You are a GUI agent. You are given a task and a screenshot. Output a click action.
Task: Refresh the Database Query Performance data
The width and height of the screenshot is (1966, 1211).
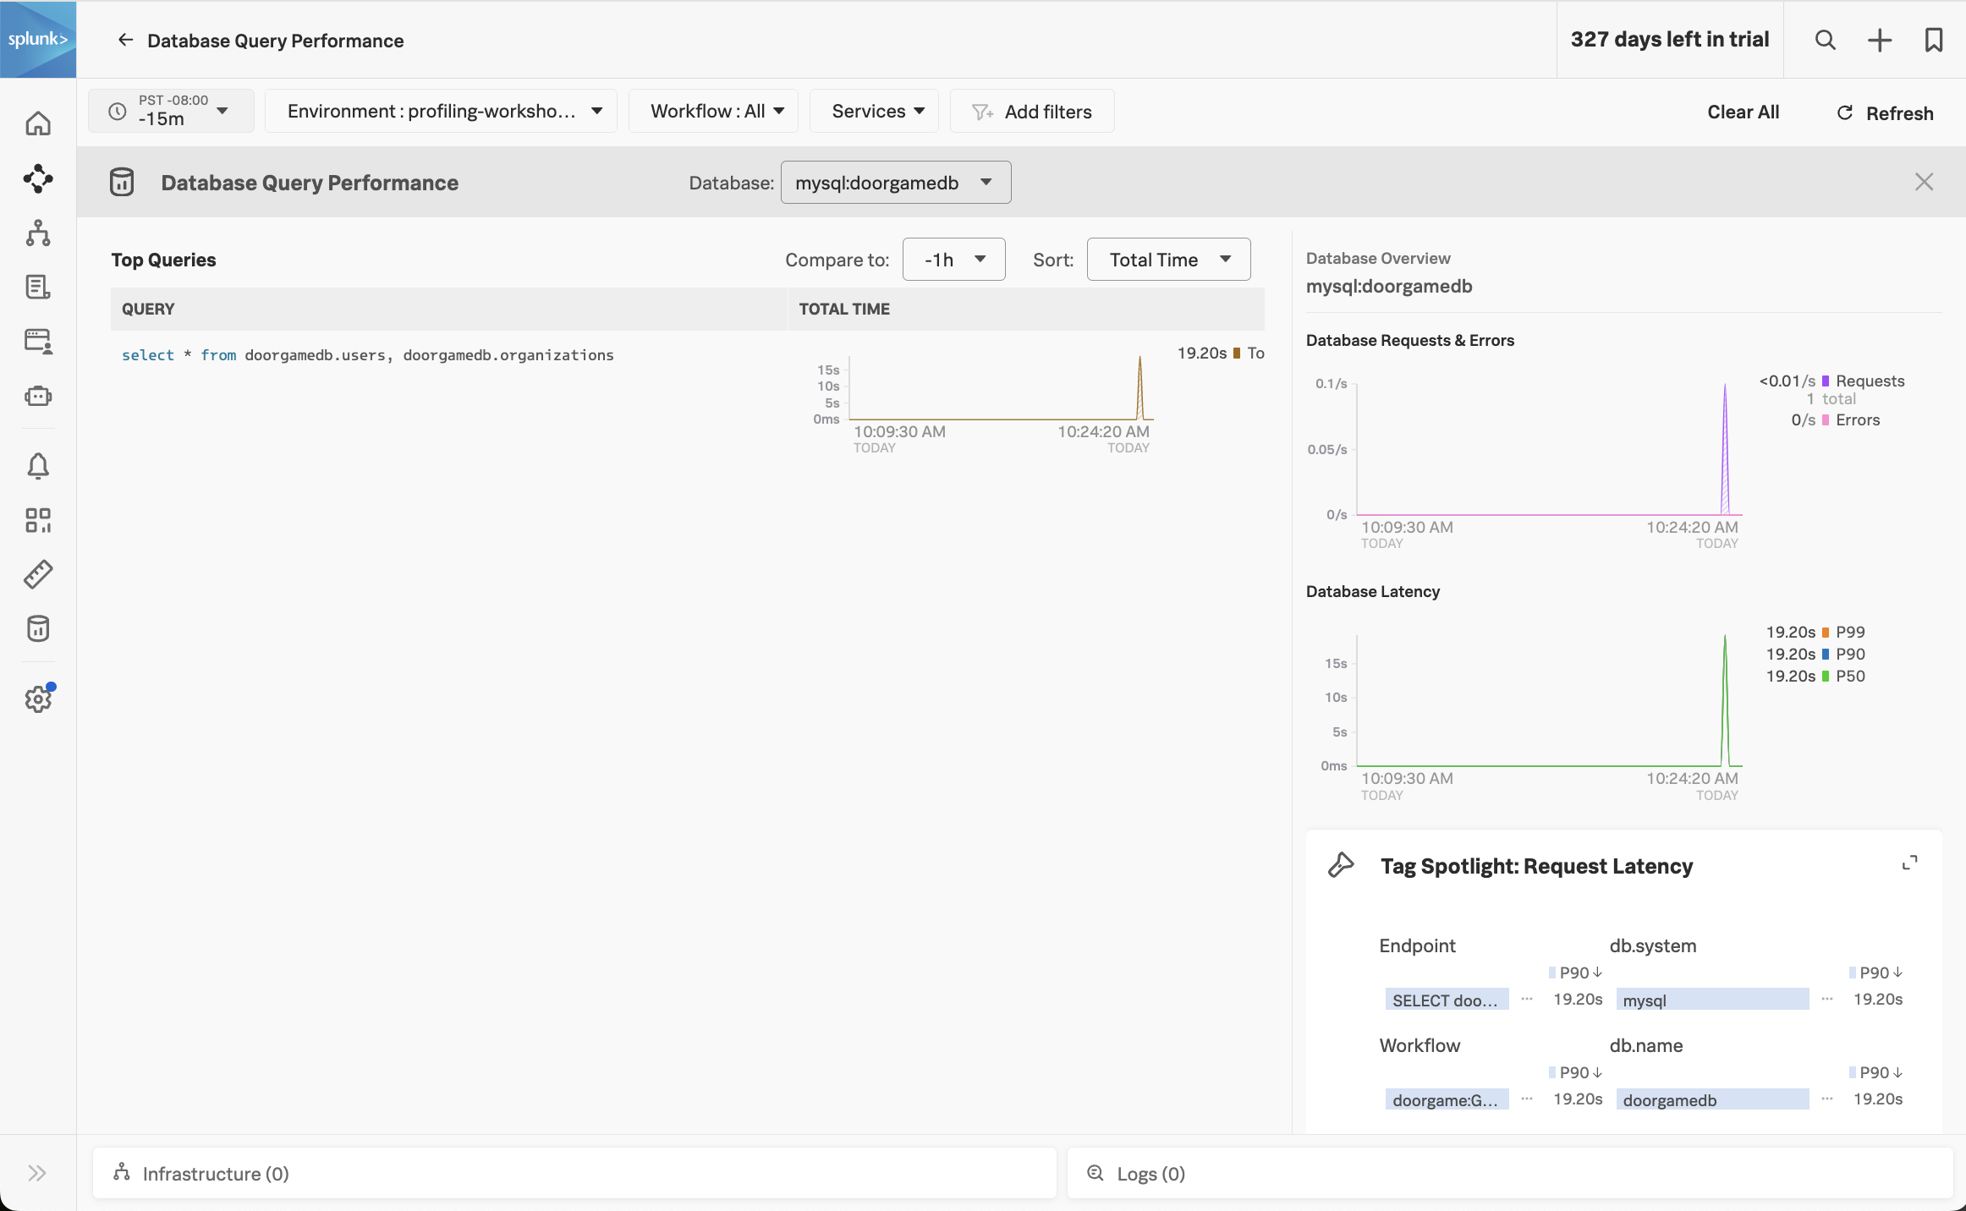click(1885, 112)
